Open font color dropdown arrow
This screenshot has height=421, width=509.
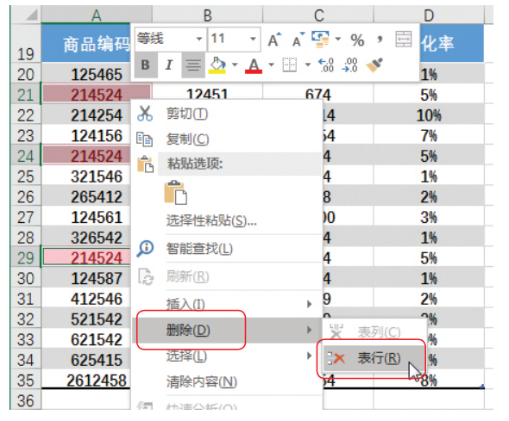[271, 65]
